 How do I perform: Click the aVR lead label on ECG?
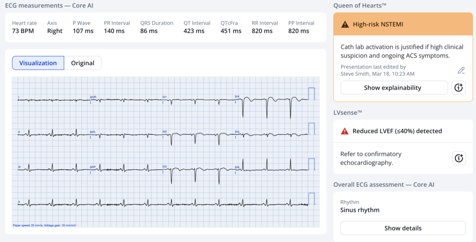(x=93, y=97)
